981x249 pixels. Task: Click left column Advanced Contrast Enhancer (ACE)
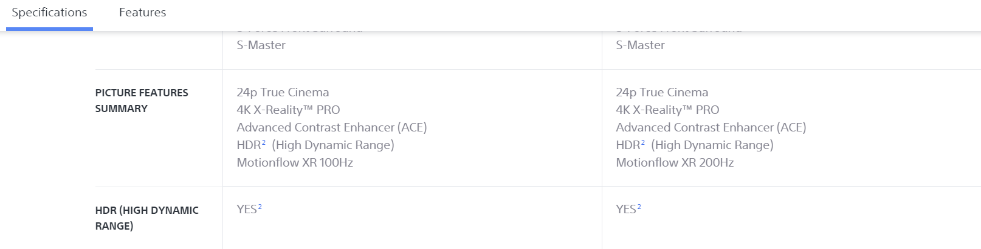331,128
